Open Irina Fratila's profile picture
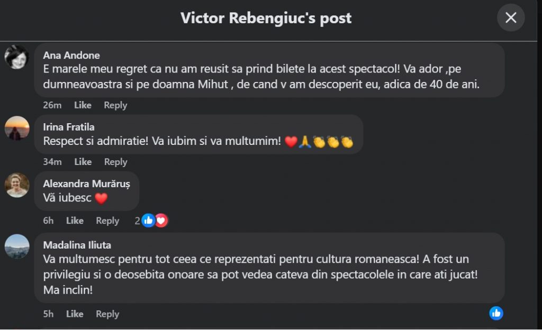The width and height of the screenshot is (542, 330). [x=16, y=128]
